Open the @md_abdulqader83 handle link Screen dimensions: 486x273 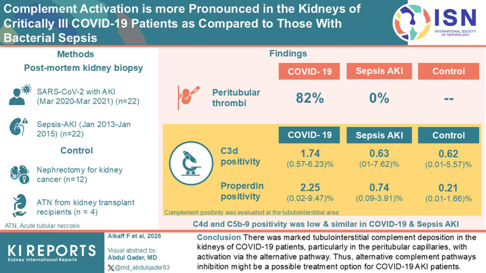coord(142,267)
